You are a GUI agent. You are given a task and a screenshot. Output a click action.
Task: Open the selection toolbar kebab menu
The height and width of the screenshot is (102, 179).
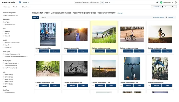click(175, 7)
